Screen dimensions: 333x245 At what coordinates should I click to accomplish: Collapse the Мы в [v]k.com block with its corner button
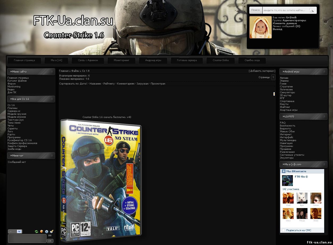(x=324, y=164)
